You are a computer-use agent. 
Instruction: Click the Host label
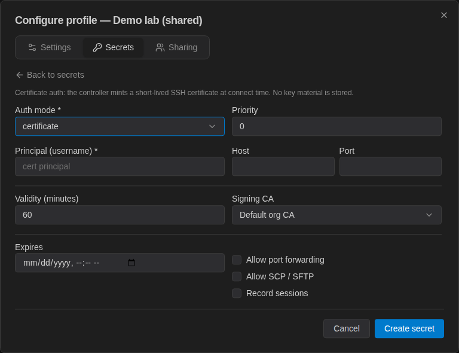pos(240,151)
